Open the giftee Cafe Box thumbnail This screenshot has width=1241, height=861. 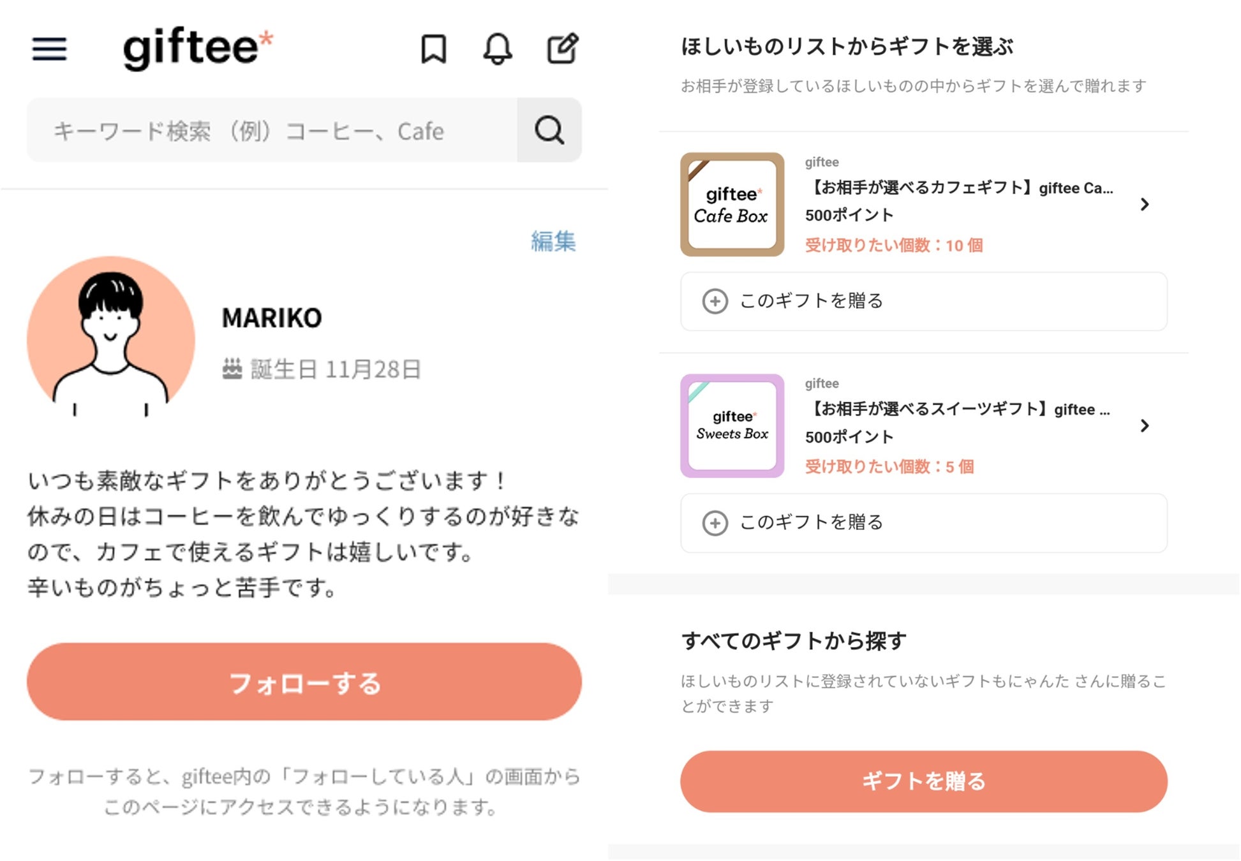click(x=732, y=204)
